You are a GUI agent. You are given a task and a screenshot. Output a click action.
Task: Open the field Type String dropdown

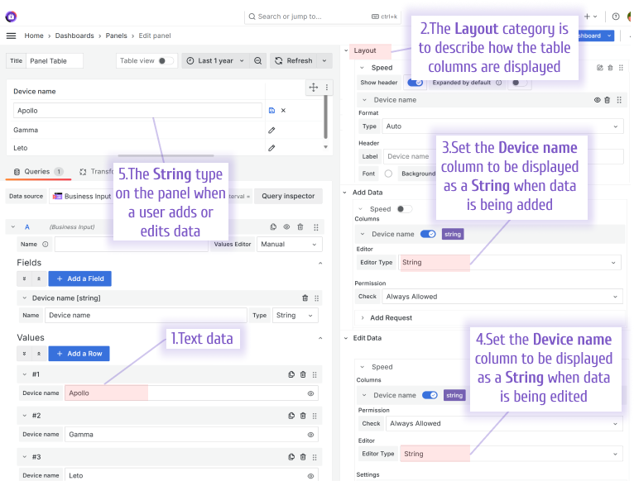click(x=295, y=315)
